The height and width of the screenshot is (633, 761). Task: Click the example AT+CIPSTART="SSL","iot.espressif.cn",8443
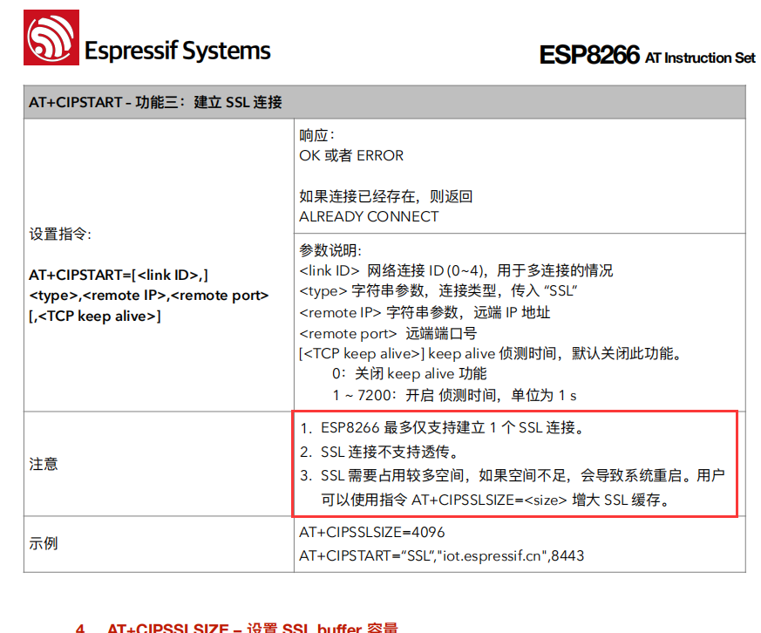pos(442,555)
